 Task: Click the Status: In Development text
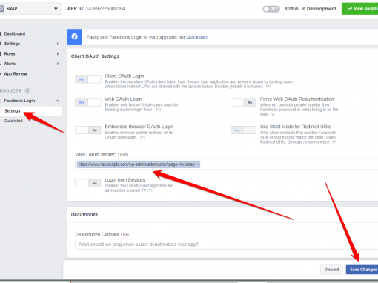(310, 9)
